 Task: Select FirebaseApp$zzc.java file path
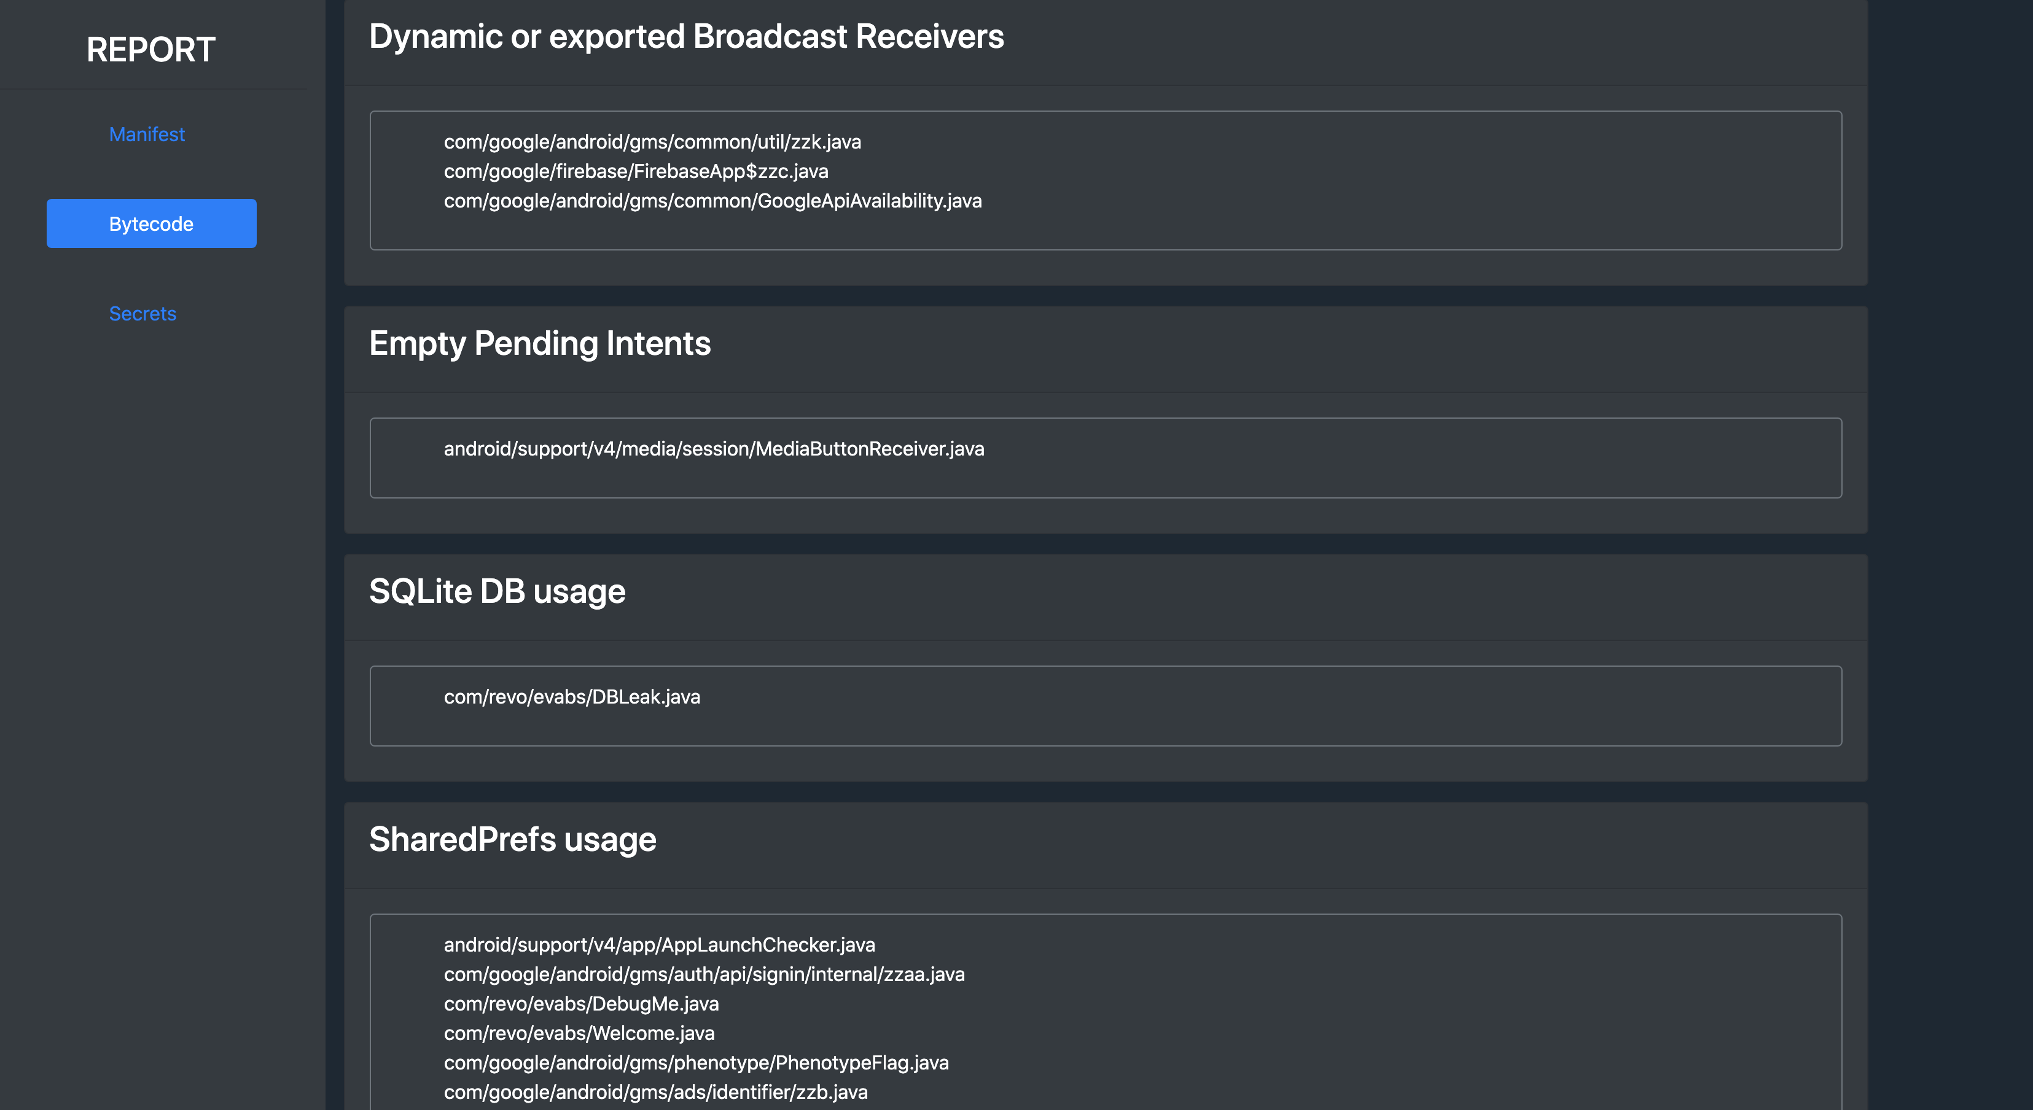pyautogui.click(x=635, y=171)
